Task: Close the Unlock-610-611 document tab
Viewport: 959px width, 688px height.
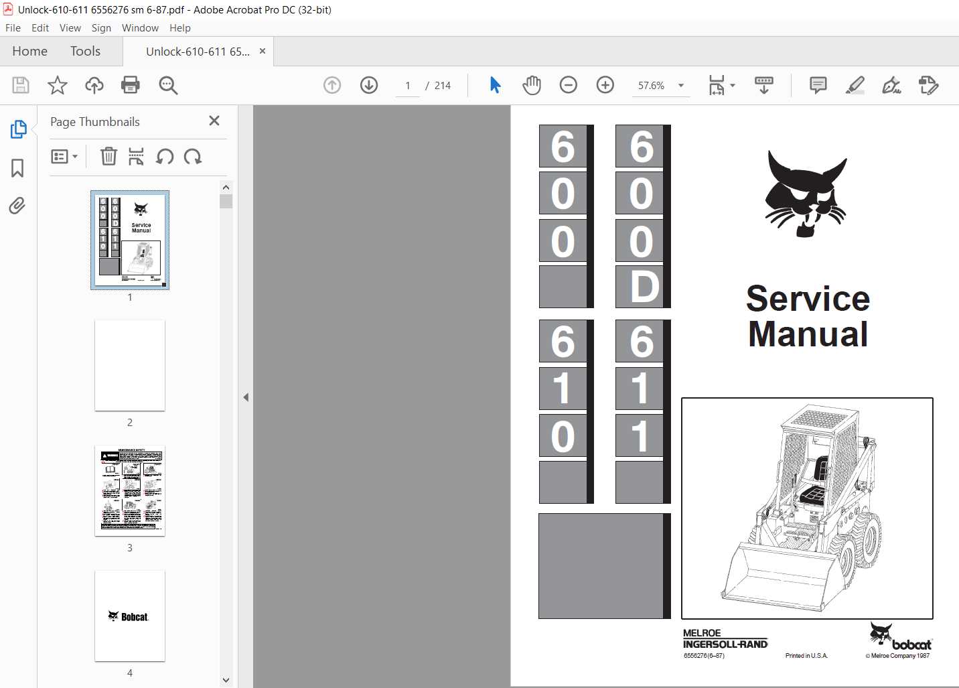Action: (263, 51)
